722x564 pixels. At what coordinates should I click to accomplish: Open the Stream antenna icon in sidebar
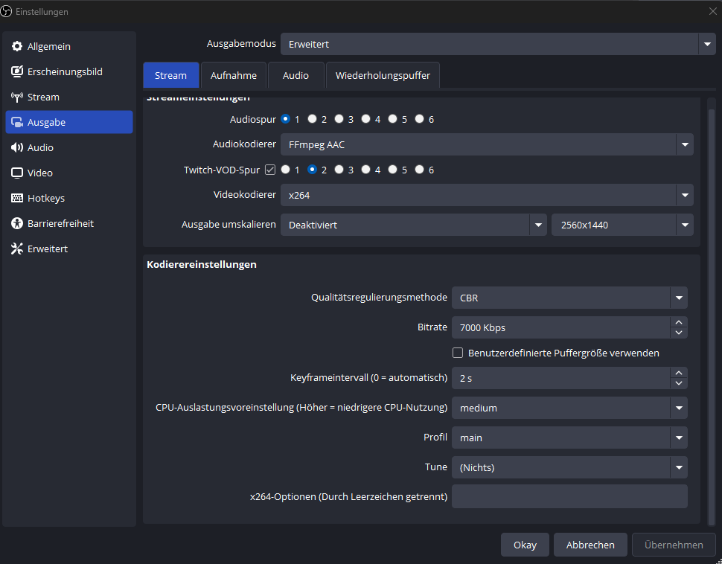pos(17,97)
